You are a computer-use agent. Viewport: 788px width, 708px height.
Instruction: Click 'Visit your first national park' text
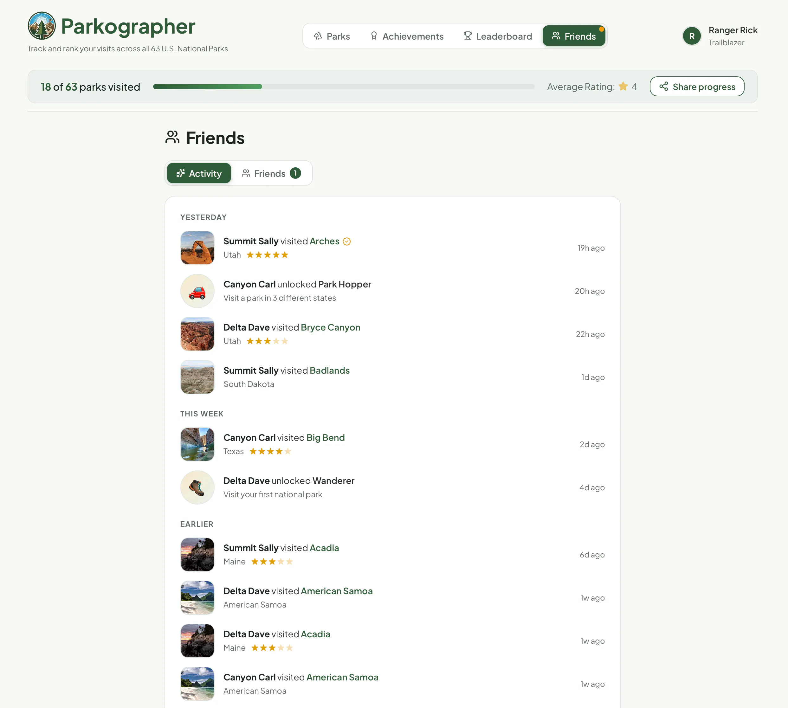[x=273, y=495]
